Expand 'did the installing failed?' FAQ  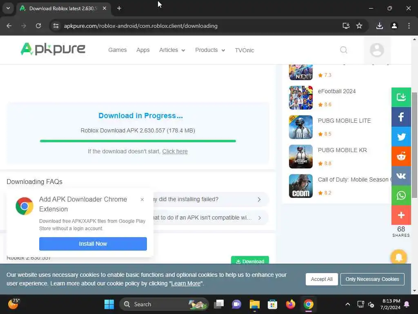pyautogui.click(x=211, y=200)
